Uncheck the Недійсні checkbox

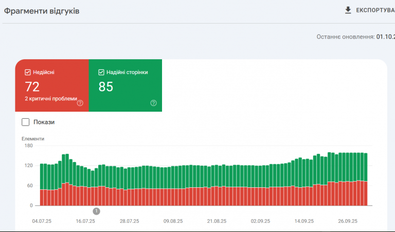click(28, 73)
